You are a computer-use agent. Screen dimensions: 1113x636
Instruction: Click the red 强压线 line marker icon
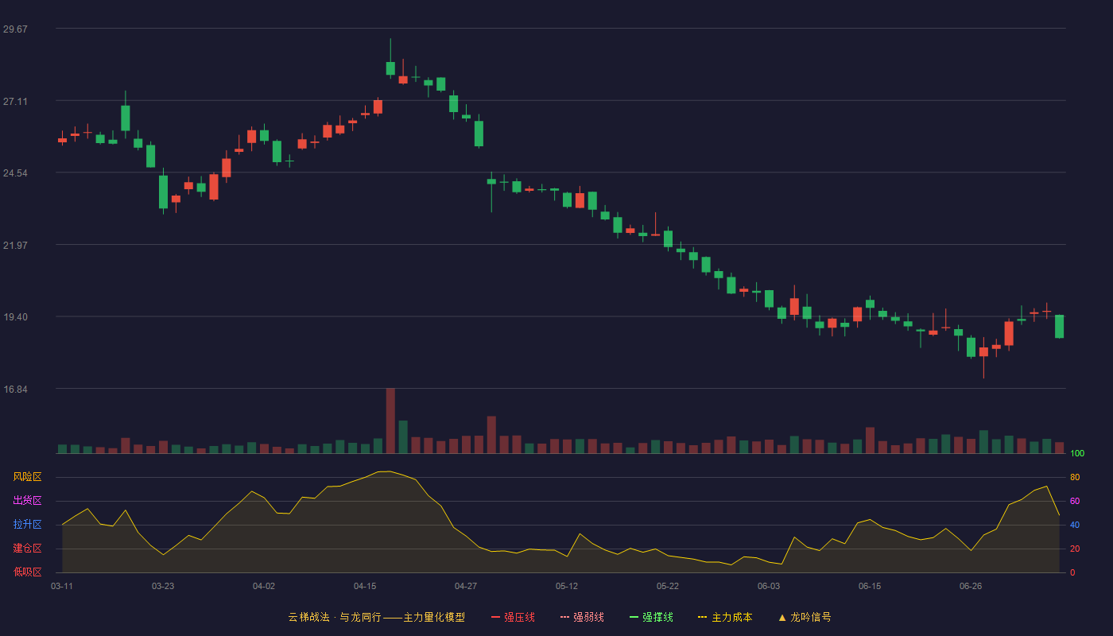[x=495, y=617]
